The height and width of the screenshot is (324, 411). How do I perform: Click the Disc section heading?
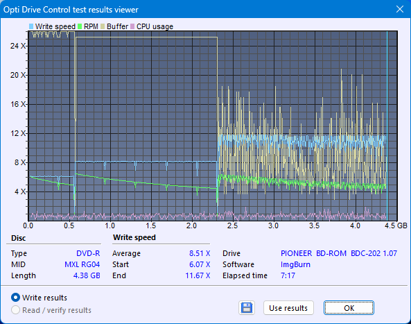point(18,238)
